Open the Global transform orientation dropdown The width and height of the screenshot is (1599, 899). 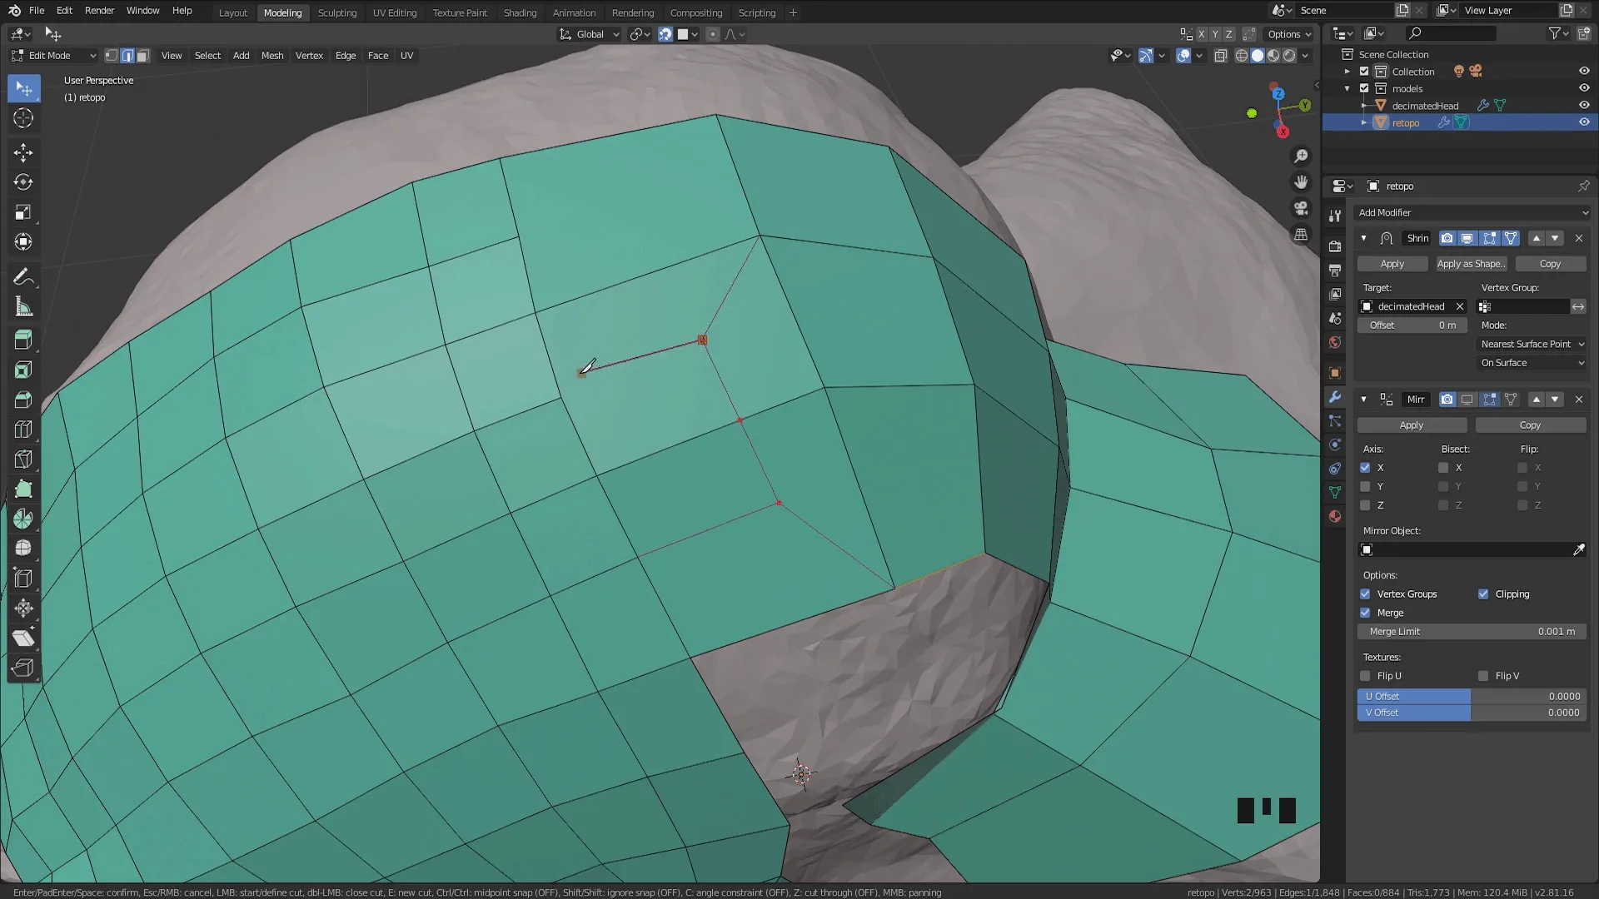click(590, 34)
